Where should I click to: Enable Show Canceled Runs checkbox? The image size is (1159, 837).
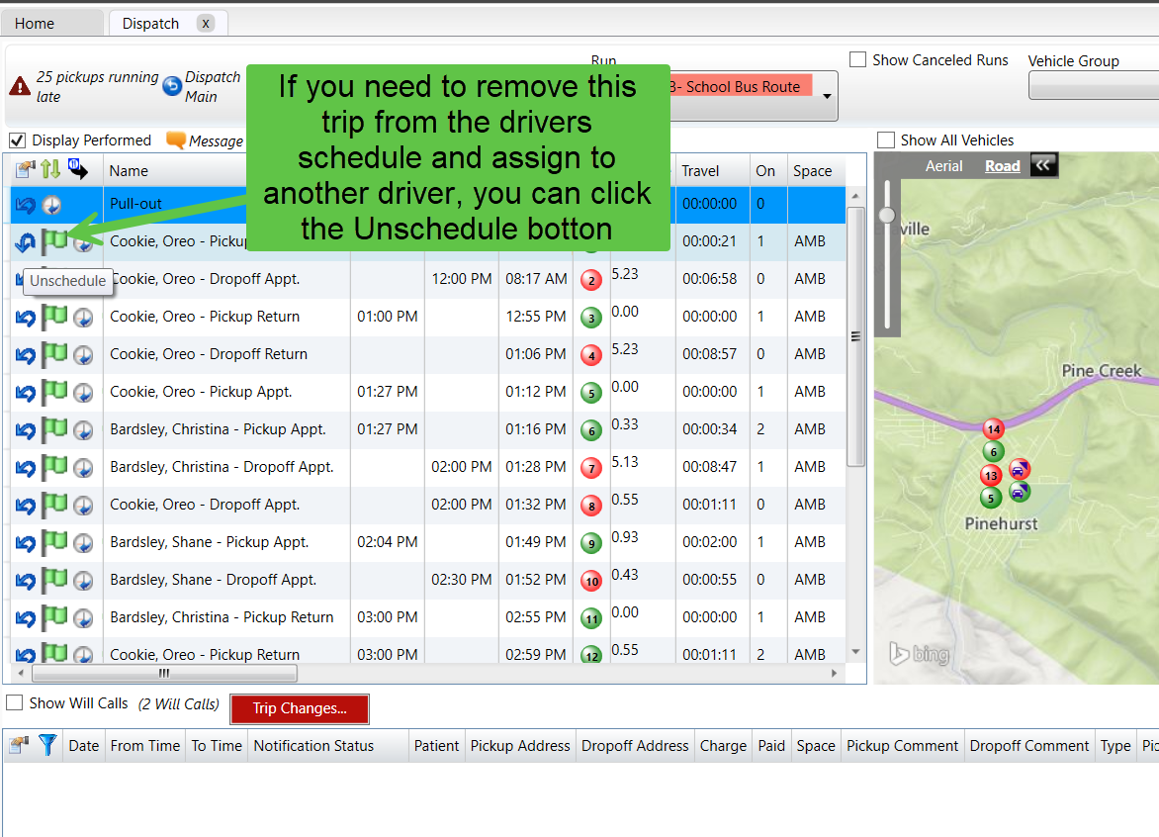(x=857, y=59)
